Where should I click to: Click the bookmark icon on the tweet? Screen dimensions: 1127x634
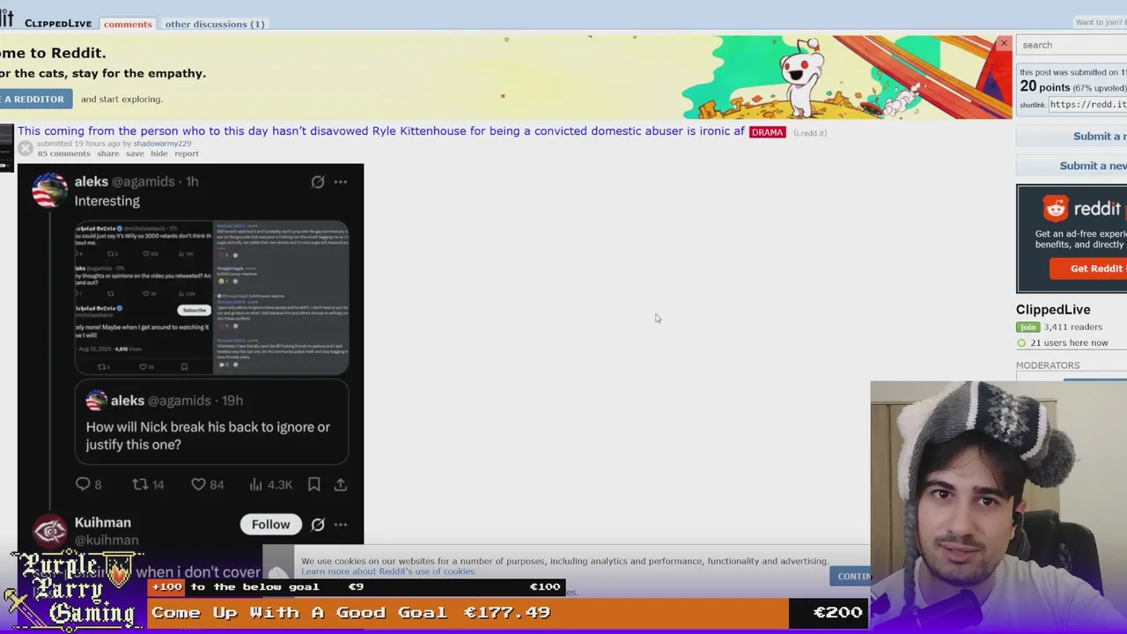[314, 484]
